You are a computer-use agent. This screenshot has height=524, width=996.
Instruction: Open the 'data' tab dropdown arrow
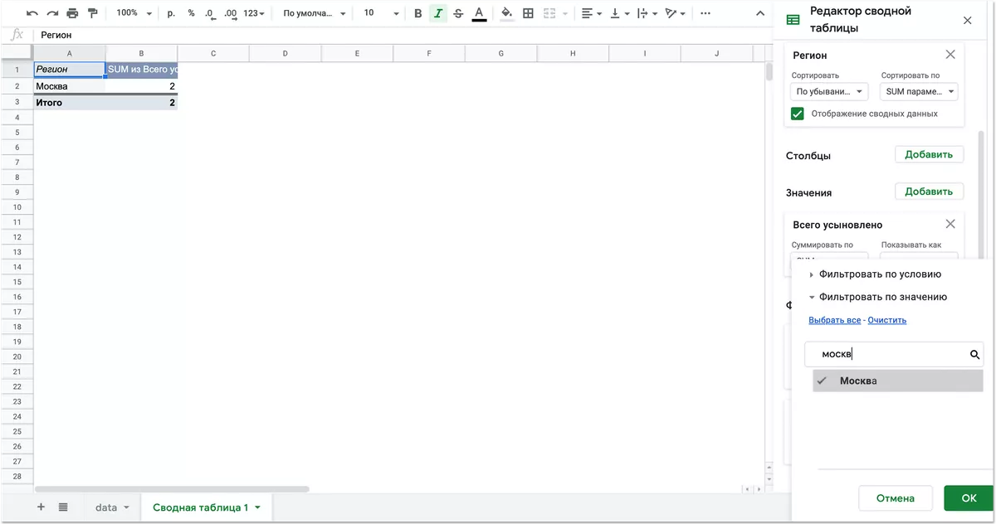point(127,508)
